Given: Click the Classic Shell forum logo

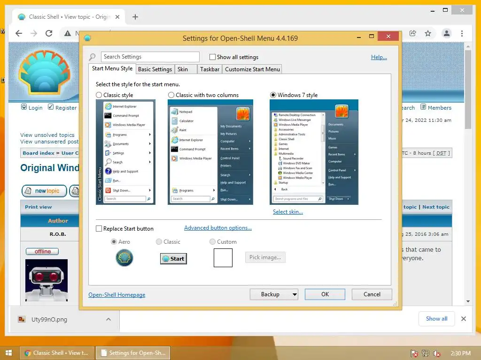Looking at the screenshot, I should [x=45, y=73].
